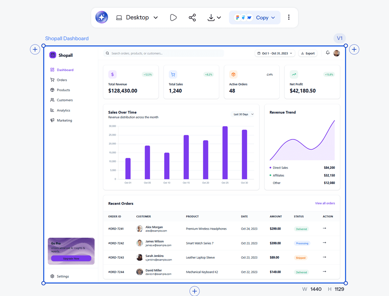Open the Last 30 Days filter
The height and width of the screenshot is (296, 389).
(x=243, y=114)
